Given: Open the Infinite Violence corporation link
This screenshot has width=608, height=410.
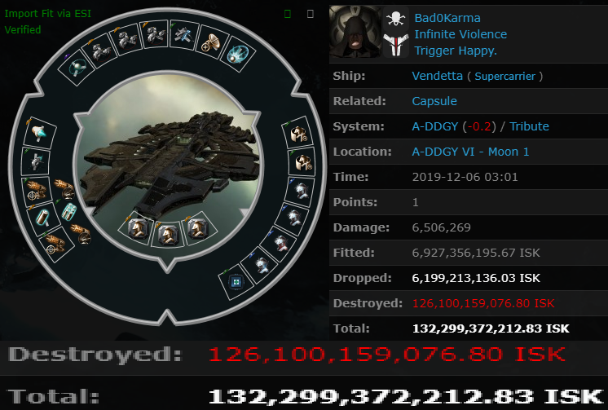Looking at the screenshot, I should pos(460,34).
